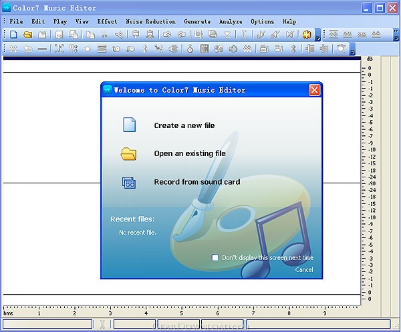Viewport: 401px width, 332px height.
Task: Click the speaker icon in the effects toolbar
Action: 173,49
